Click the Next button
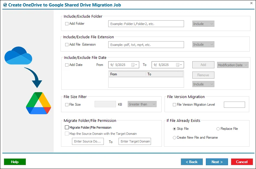The image size is (256, 169). [x=217, y=162]
